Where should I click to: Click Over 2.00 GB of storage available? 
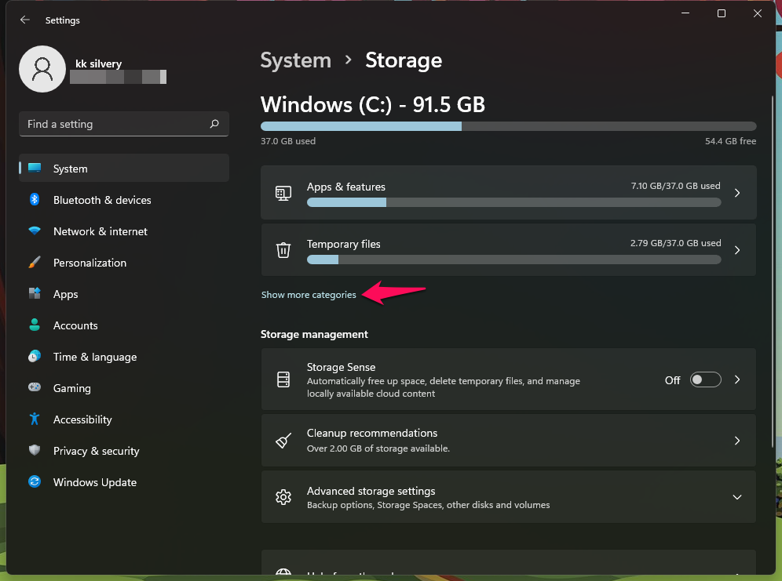(x=378, y=448)
